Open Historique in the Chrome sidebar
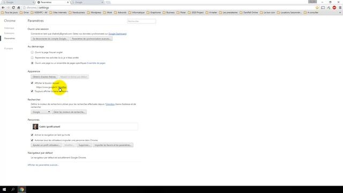343x193 pixels. click(9, 28)
